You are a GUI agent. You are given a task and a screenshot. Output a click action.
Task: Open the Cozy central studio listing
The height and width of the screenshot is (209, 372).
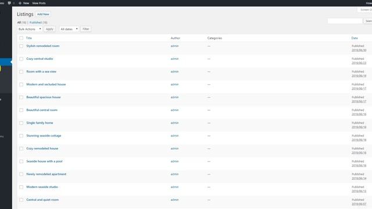[40, 59]
